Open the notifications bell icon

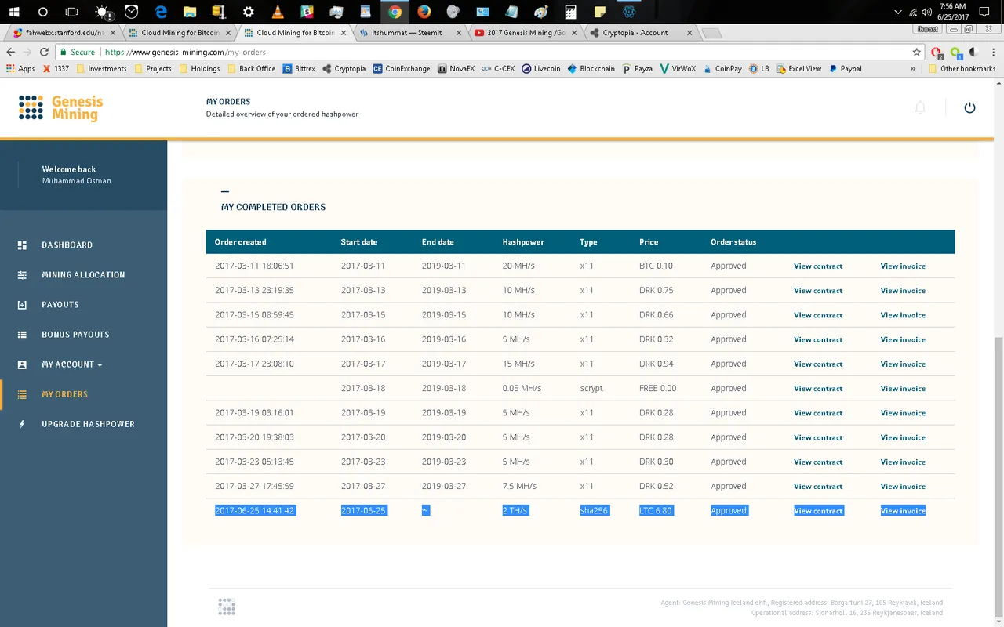920,108
